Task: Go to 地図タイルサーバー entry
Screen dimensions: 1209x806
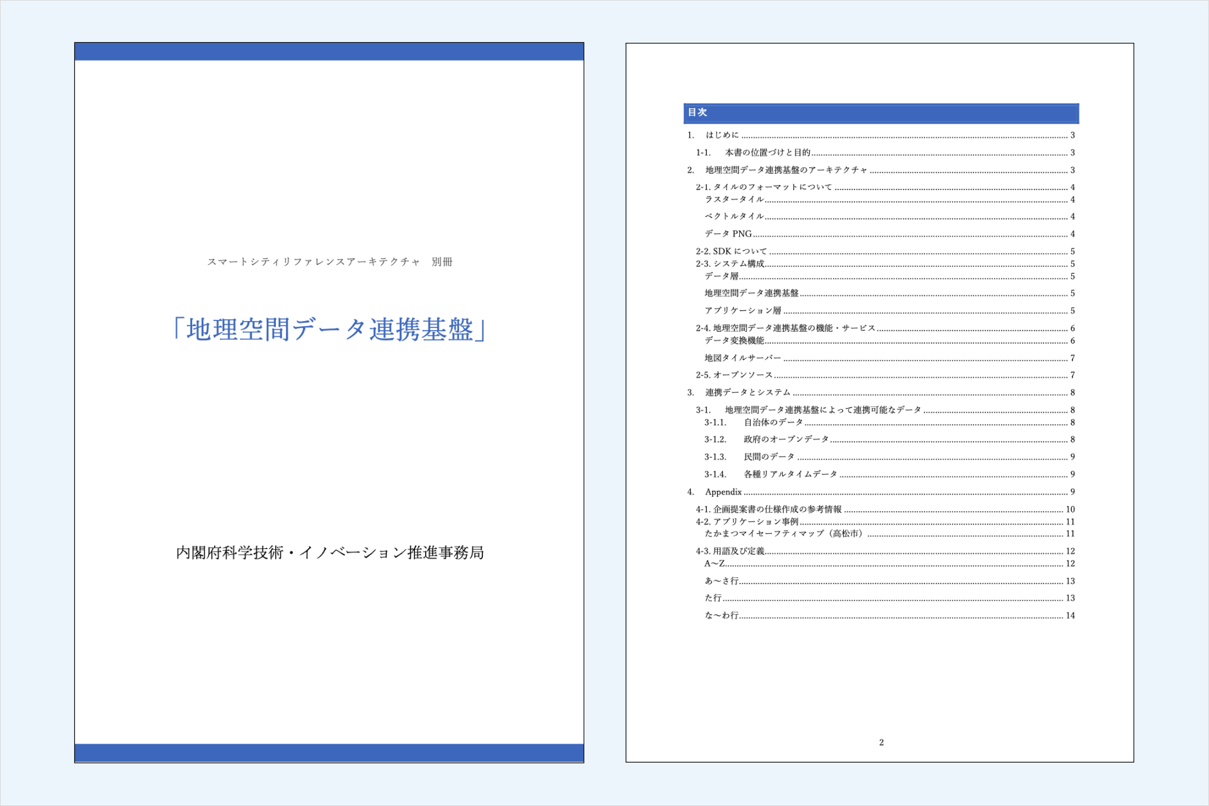Action: coord(742,358)
